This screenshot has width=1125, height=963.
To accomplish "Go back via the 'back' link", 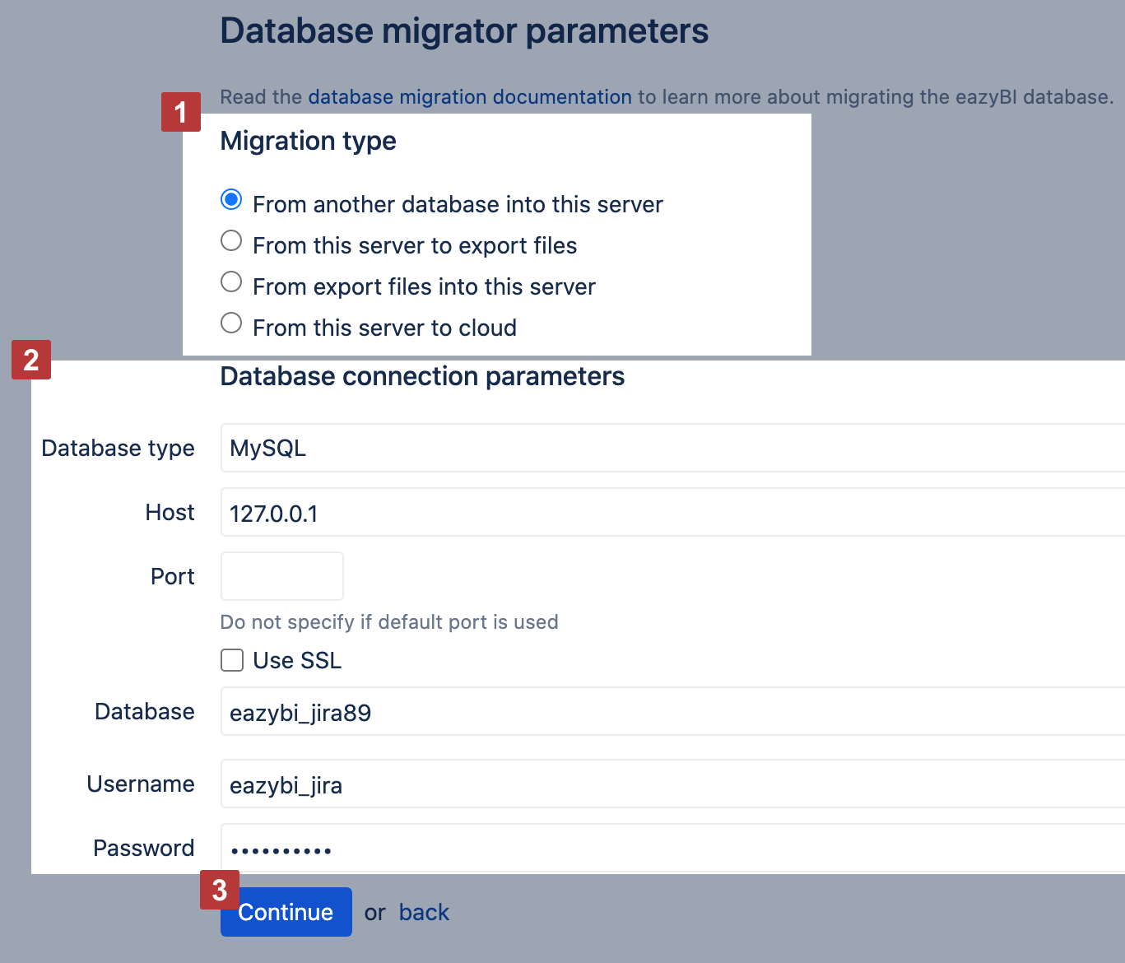I will 424,913.
